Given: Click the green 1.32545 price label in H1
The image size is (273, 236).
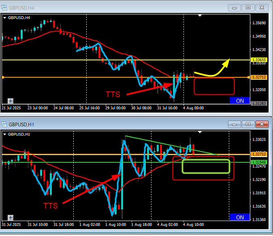Looking at the screenshot, I should coord(259,162).
